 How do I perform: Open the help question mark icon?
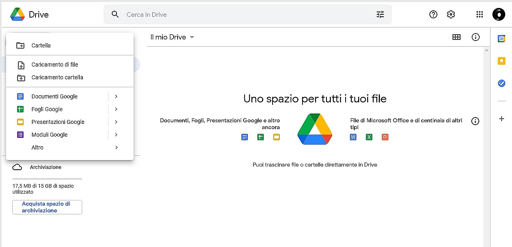coord(433,14)
